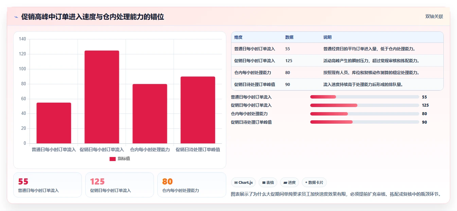Image resolution: width=457 pixels, height=211 pixels.
Task: Click the table value 90
Action: pyautogui.click(x=288, y=85)
